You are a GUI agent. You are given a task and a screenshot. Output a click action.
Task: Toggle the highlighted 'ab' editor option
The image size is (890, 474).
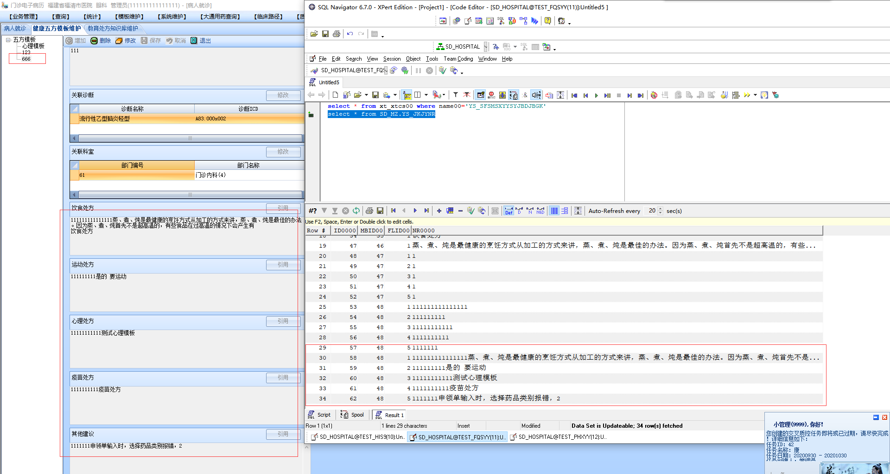tap(407, 95)
